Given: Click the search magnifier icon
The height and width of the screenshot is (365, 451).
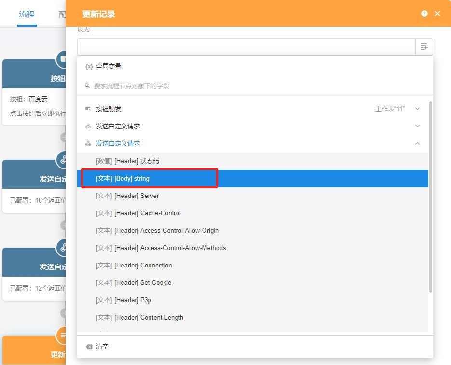Looking at the screenshot, I should [x=87, y=85].
